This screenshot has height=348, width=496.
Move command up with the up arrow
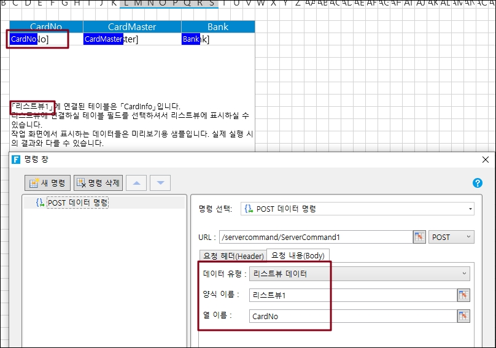click(x=136, y=183)
